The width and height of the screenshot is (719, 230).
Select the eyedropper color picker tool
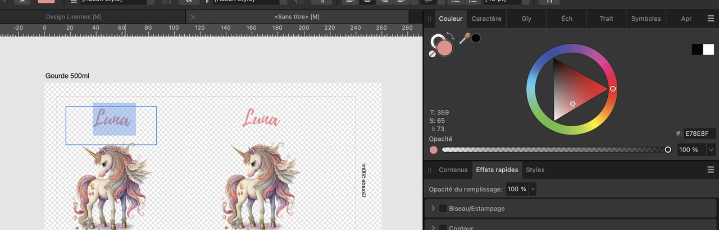click(x=465, y=39)
